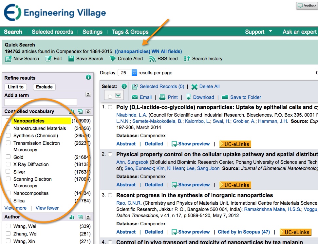Click the Save Search disk icon

point(71,59)
